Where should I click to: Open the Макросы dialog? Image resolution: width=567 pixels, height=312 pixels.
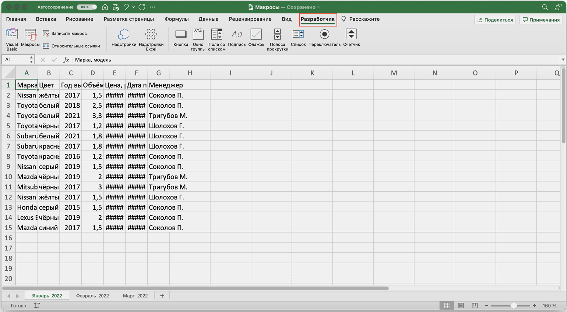[x=30, y=38]
